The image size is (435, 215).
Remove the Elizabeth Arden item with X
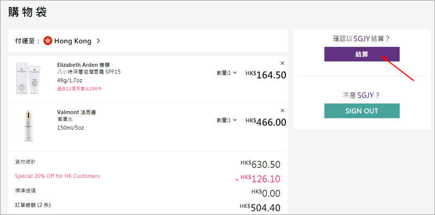282,63
